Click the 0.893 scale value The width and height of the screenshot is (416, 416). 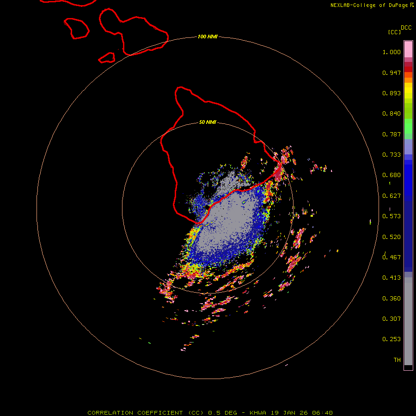pos(392,93)
